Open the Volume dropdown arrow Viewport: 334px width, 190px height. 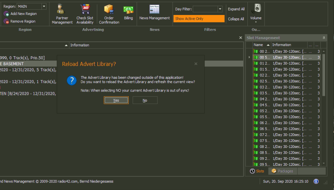click(256, 22)
